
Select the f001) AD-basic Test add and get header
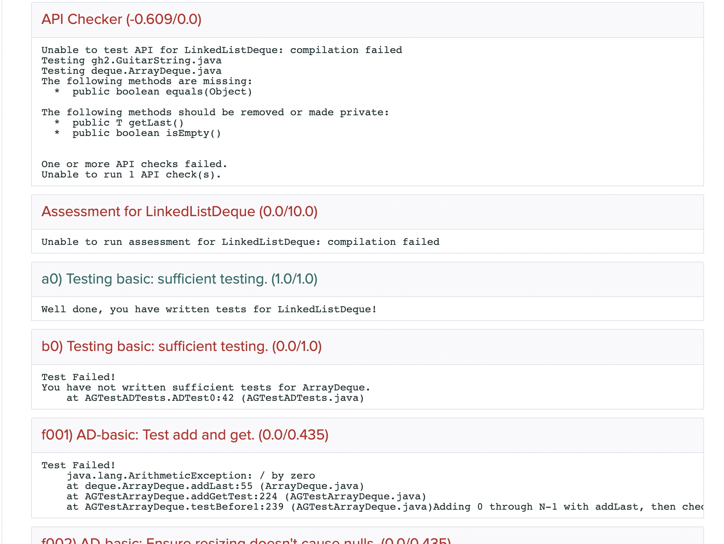point(185,435)
